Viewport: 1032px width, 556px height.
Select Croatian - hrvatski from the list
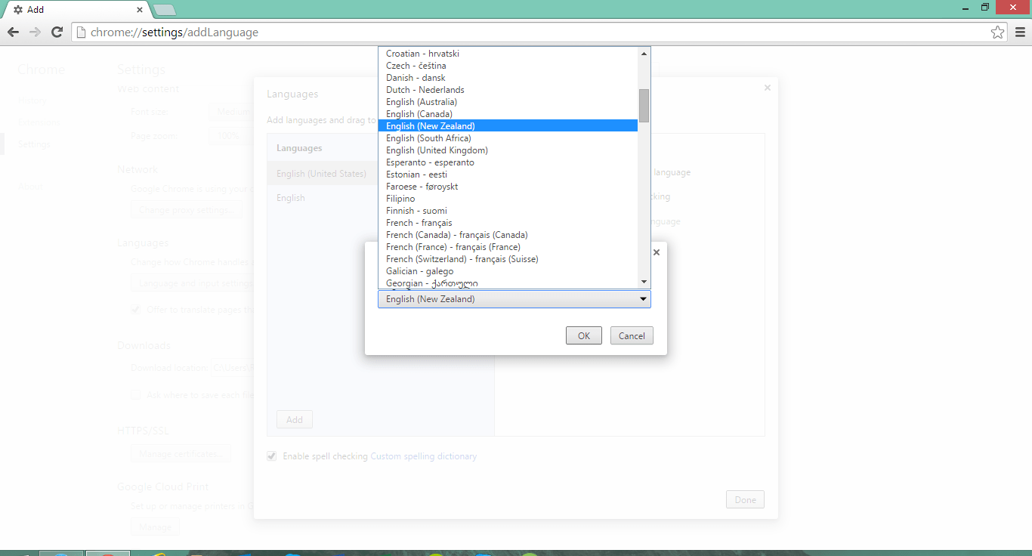coord(508,54)
